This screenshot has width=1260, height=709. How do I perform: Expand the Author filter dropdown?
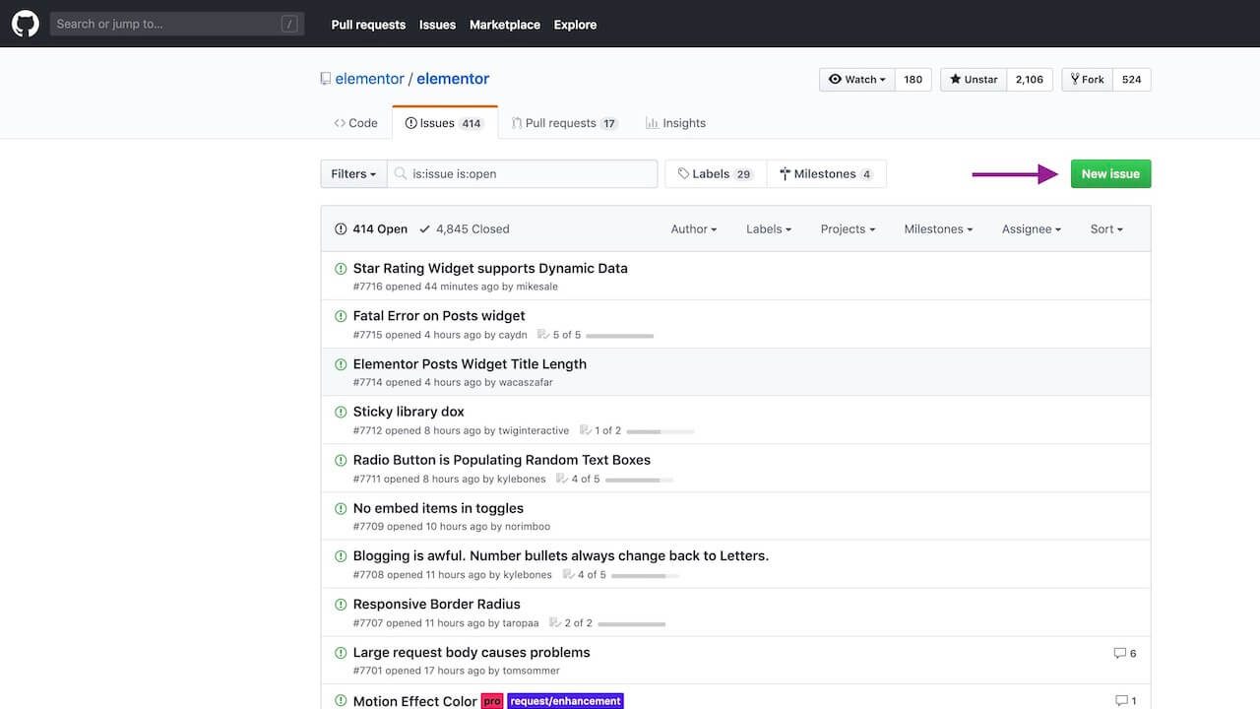694,228
